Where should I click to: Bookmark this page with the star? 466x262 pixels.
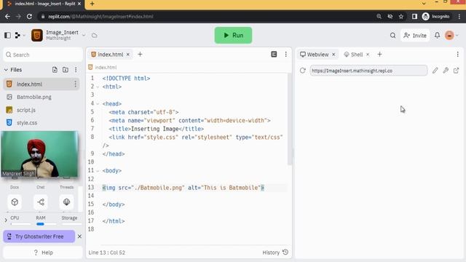point(401,16)
